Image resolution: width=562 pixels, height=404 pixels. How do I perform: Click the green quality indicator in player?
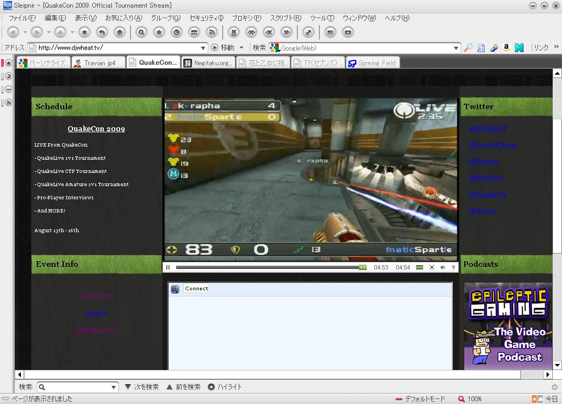(x=419, y=267)
